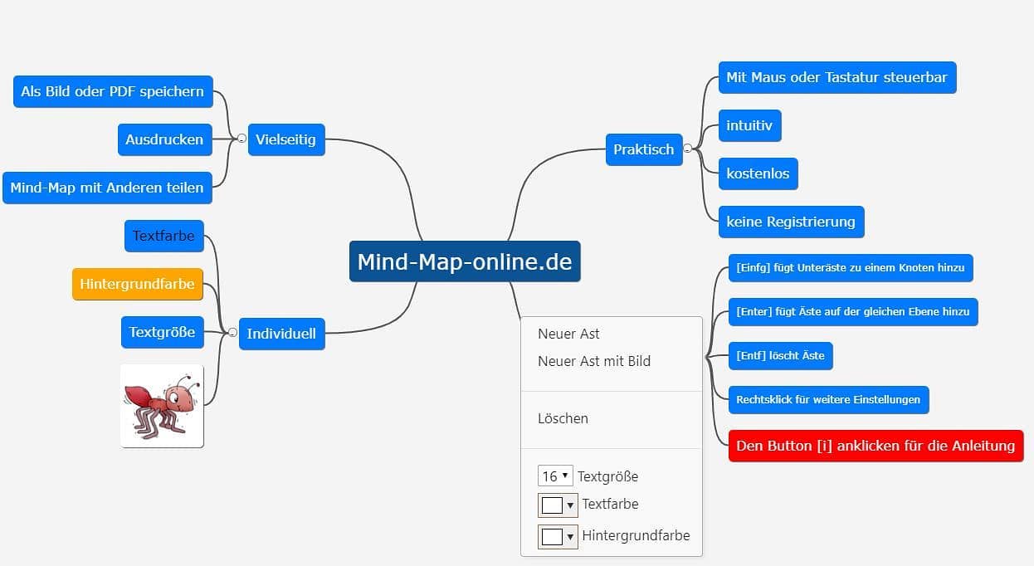
Task: Select '[Einfg] fügt Unteräste' node
Action: pyautogui.click(x=851, y=268)
